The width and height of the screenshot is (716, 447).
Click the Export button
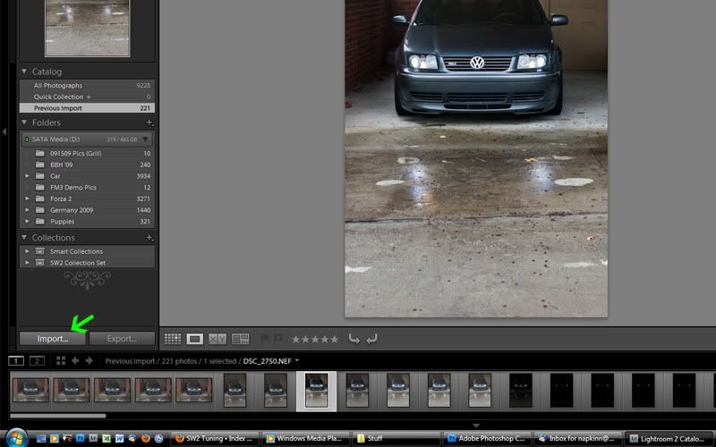(x=122, y=339)
